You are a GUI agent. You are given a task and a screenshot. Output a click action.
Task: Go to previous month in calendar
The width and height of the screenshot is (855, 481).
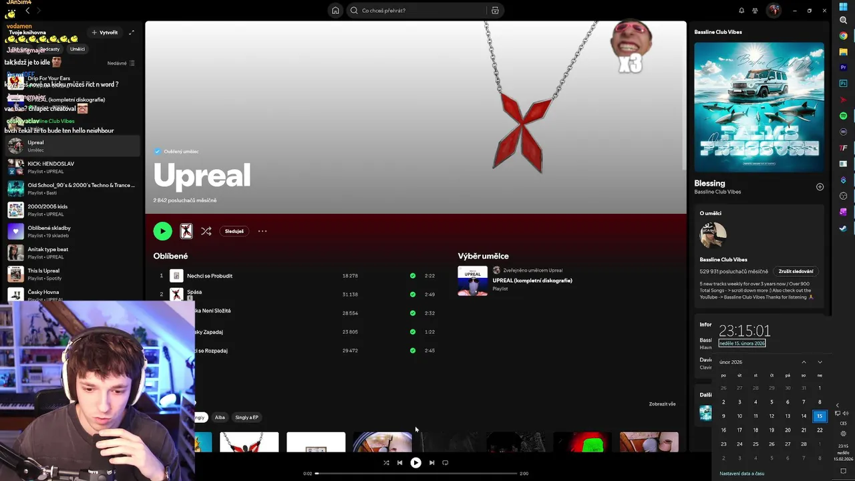804,362
